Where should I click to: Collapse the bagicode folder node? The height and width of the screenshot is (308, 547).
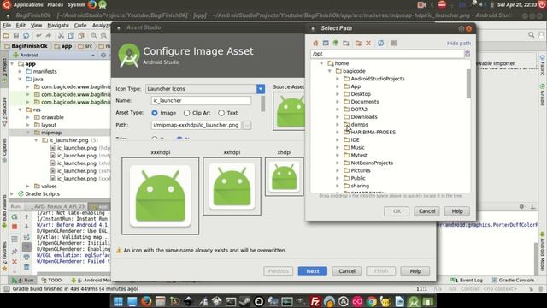click(330, 71)
